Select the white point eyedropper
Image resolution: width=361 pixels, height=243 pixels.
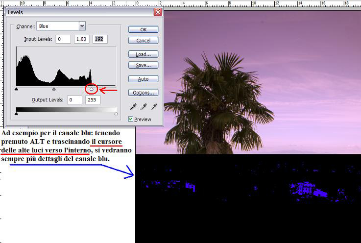(153, 106)
